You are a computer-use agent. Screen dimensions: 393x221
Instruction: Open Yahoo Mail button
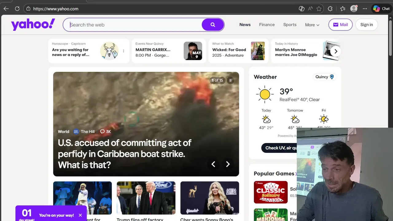(340, 25)
